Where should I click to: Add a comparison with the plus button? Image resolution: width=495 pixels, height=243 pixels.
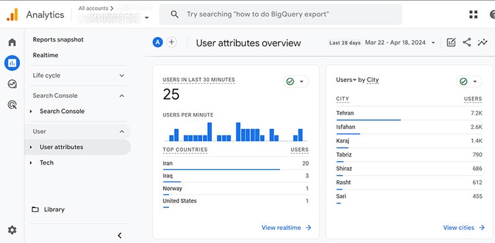point(172,42)
